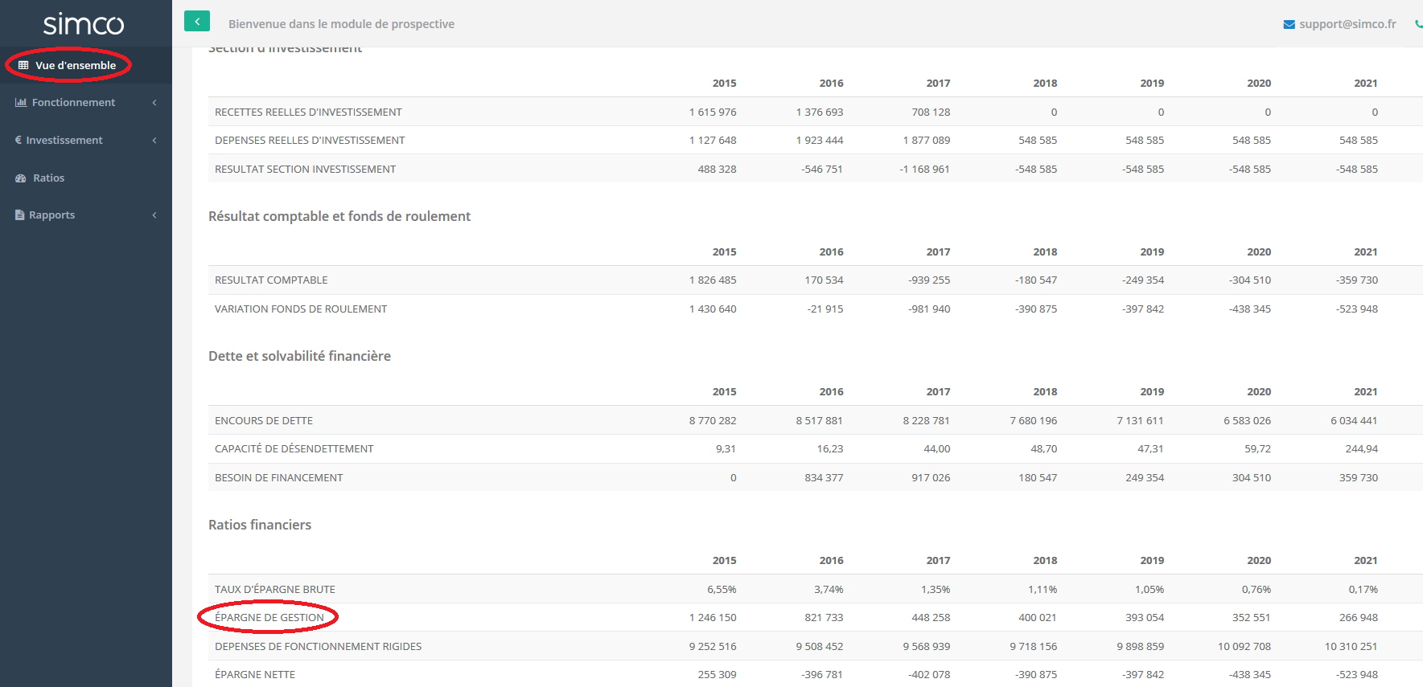This screenshot has height=687, width=1423.
Task: Click the simco logo
Action: (x=84, y=24)
